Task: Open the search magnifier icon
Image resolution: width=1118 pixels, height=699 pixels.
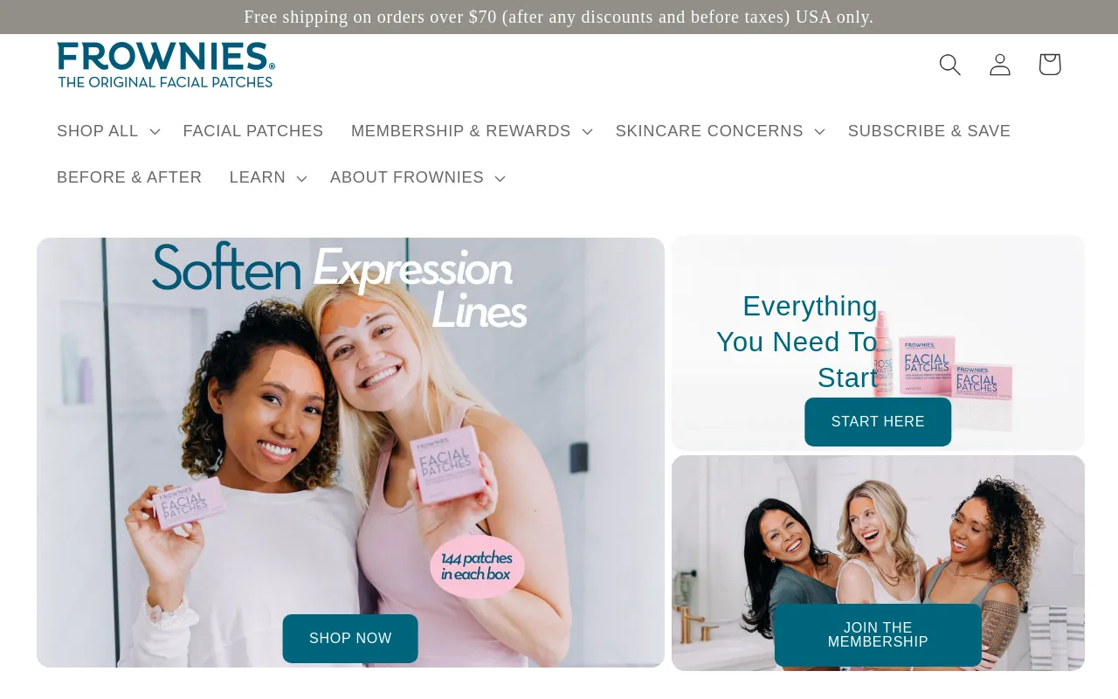Action: 949,65
